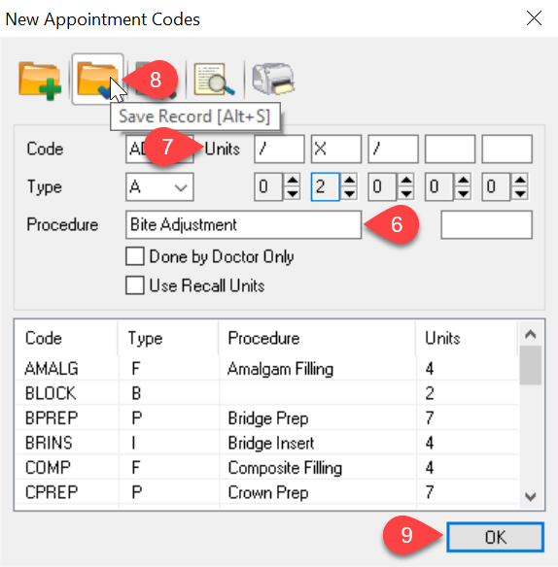Increase the second unit spinner value
This screenshot has height=567, width=558.
point(349,180)
